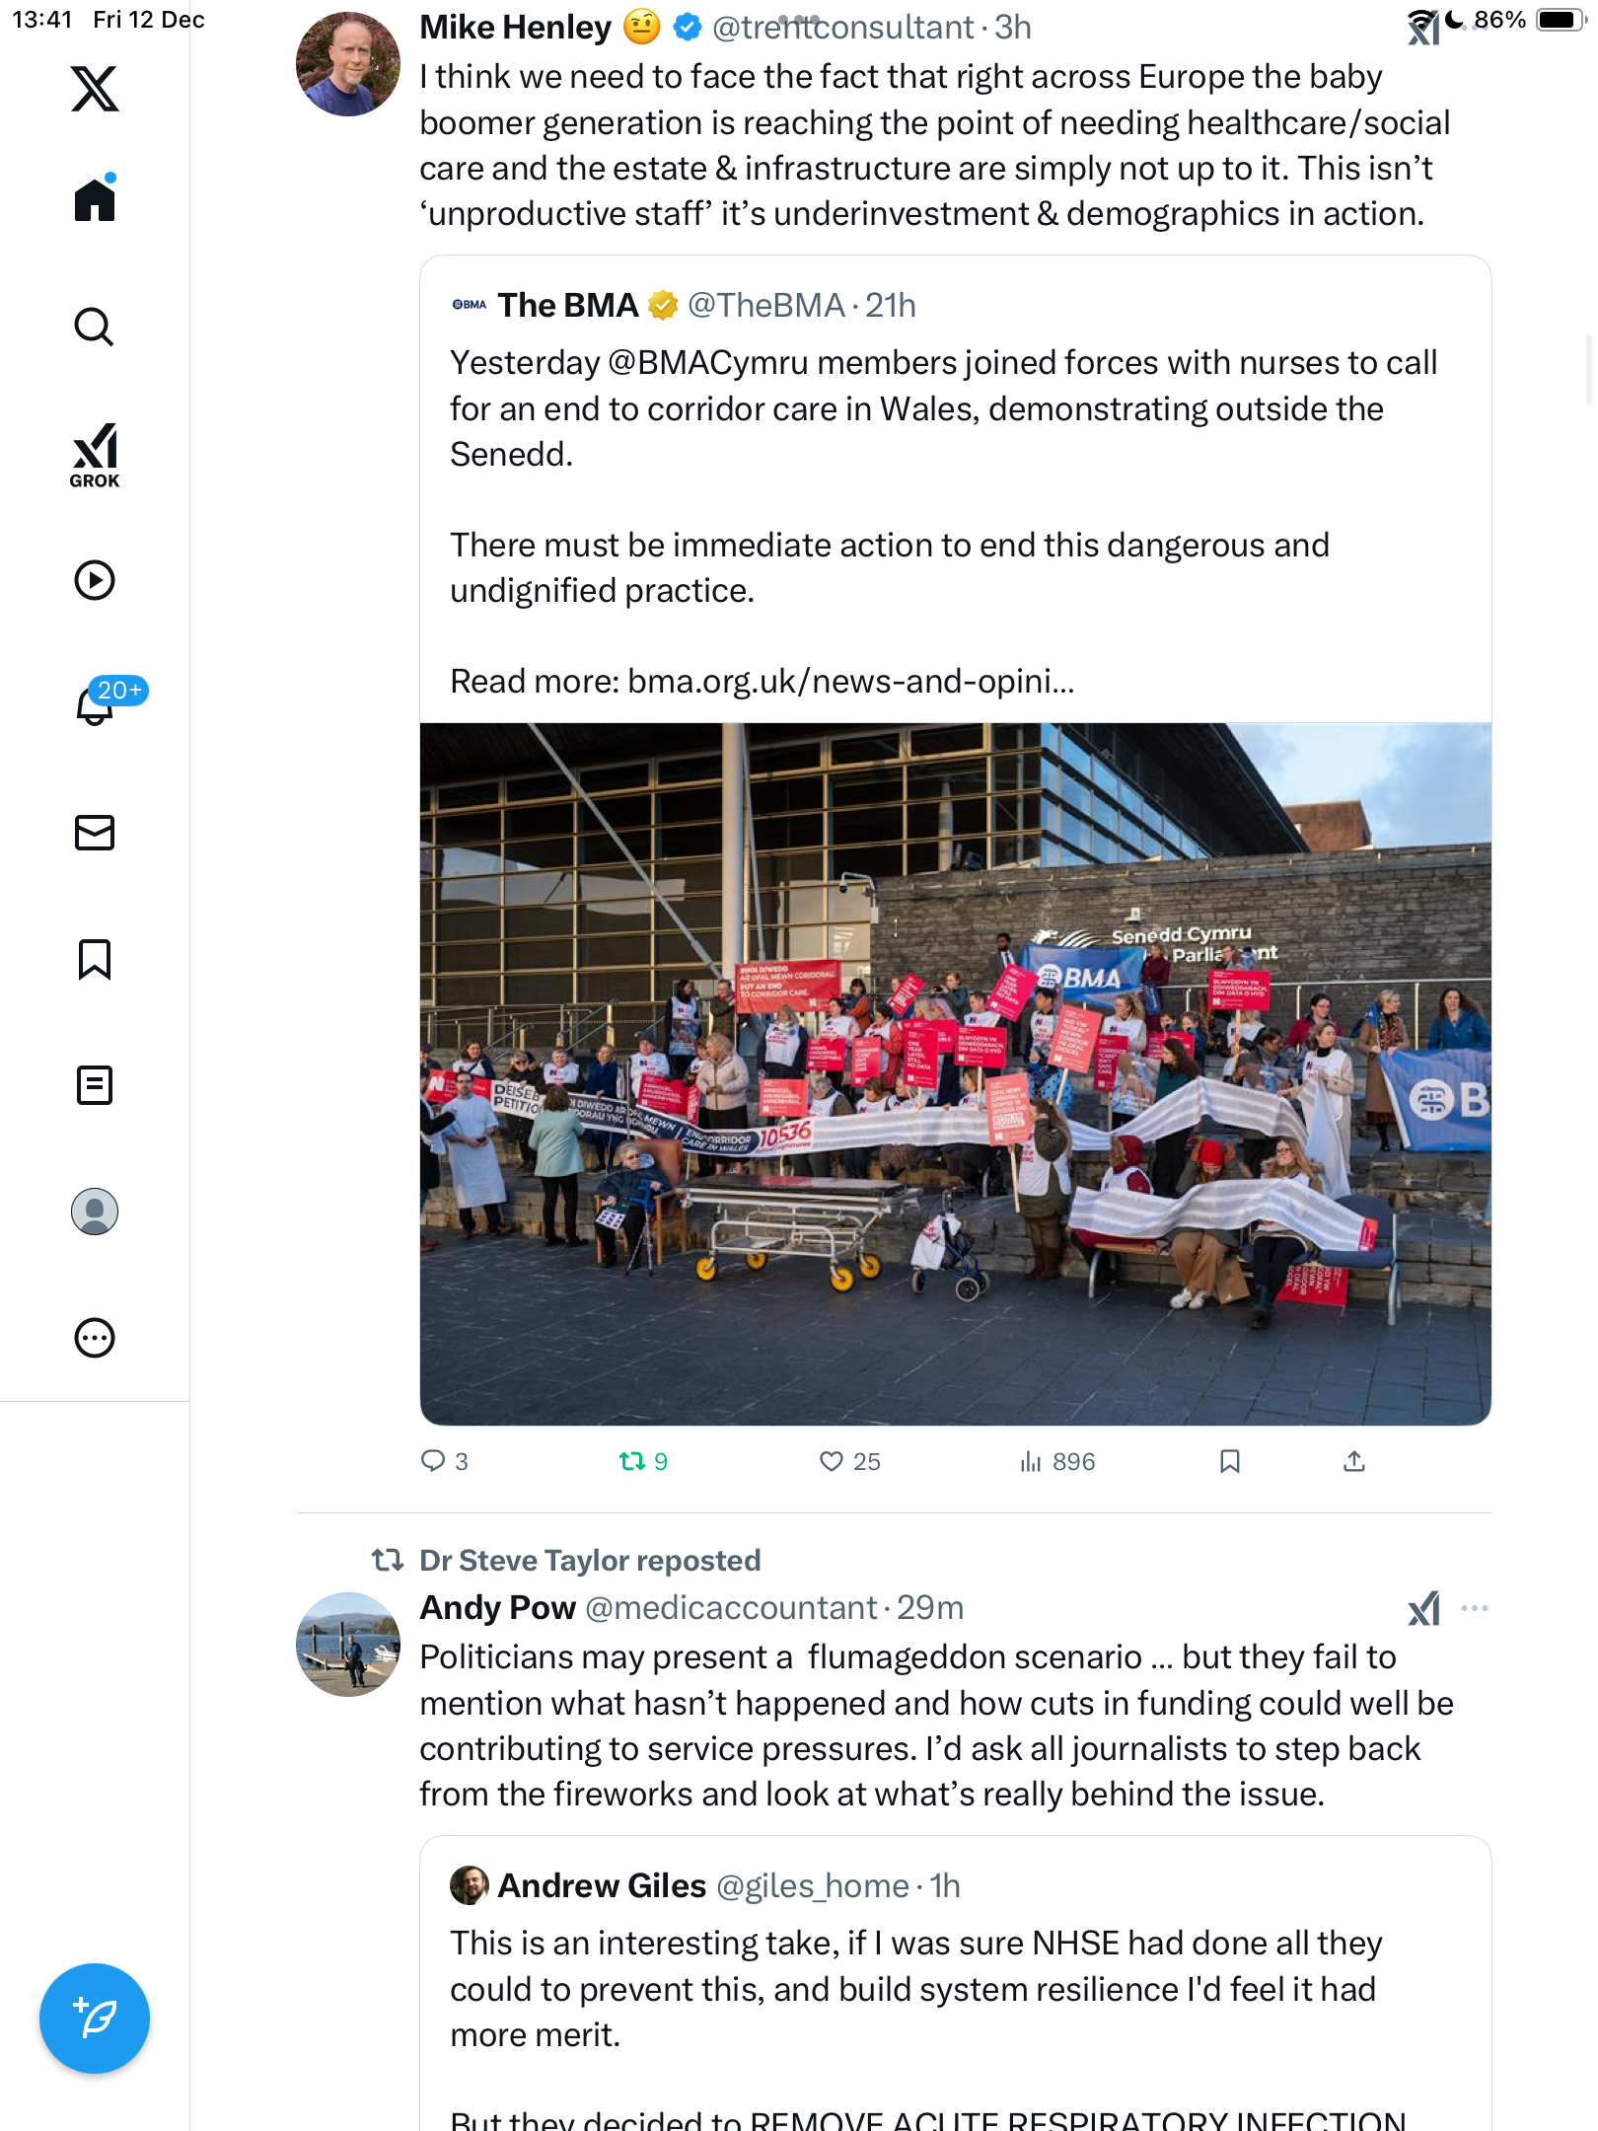Open the Search magnifier in sidebar
The height and width of the screenshot is (2131, 1598).
pyautogui.click(x=95, y=327)
